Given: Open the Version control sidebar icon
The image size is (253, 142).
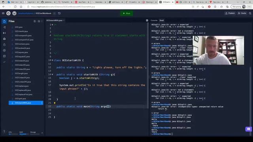Looking at the screenshot, I should coord(4,27).
